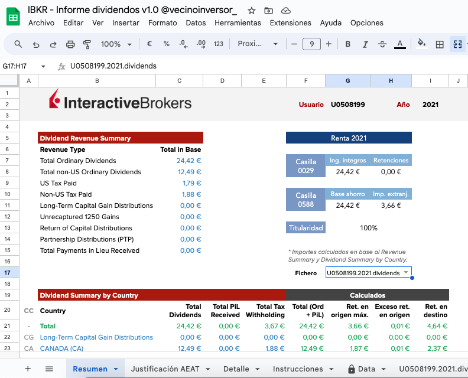Open Detalle tab options arrow

pos(257,369)
